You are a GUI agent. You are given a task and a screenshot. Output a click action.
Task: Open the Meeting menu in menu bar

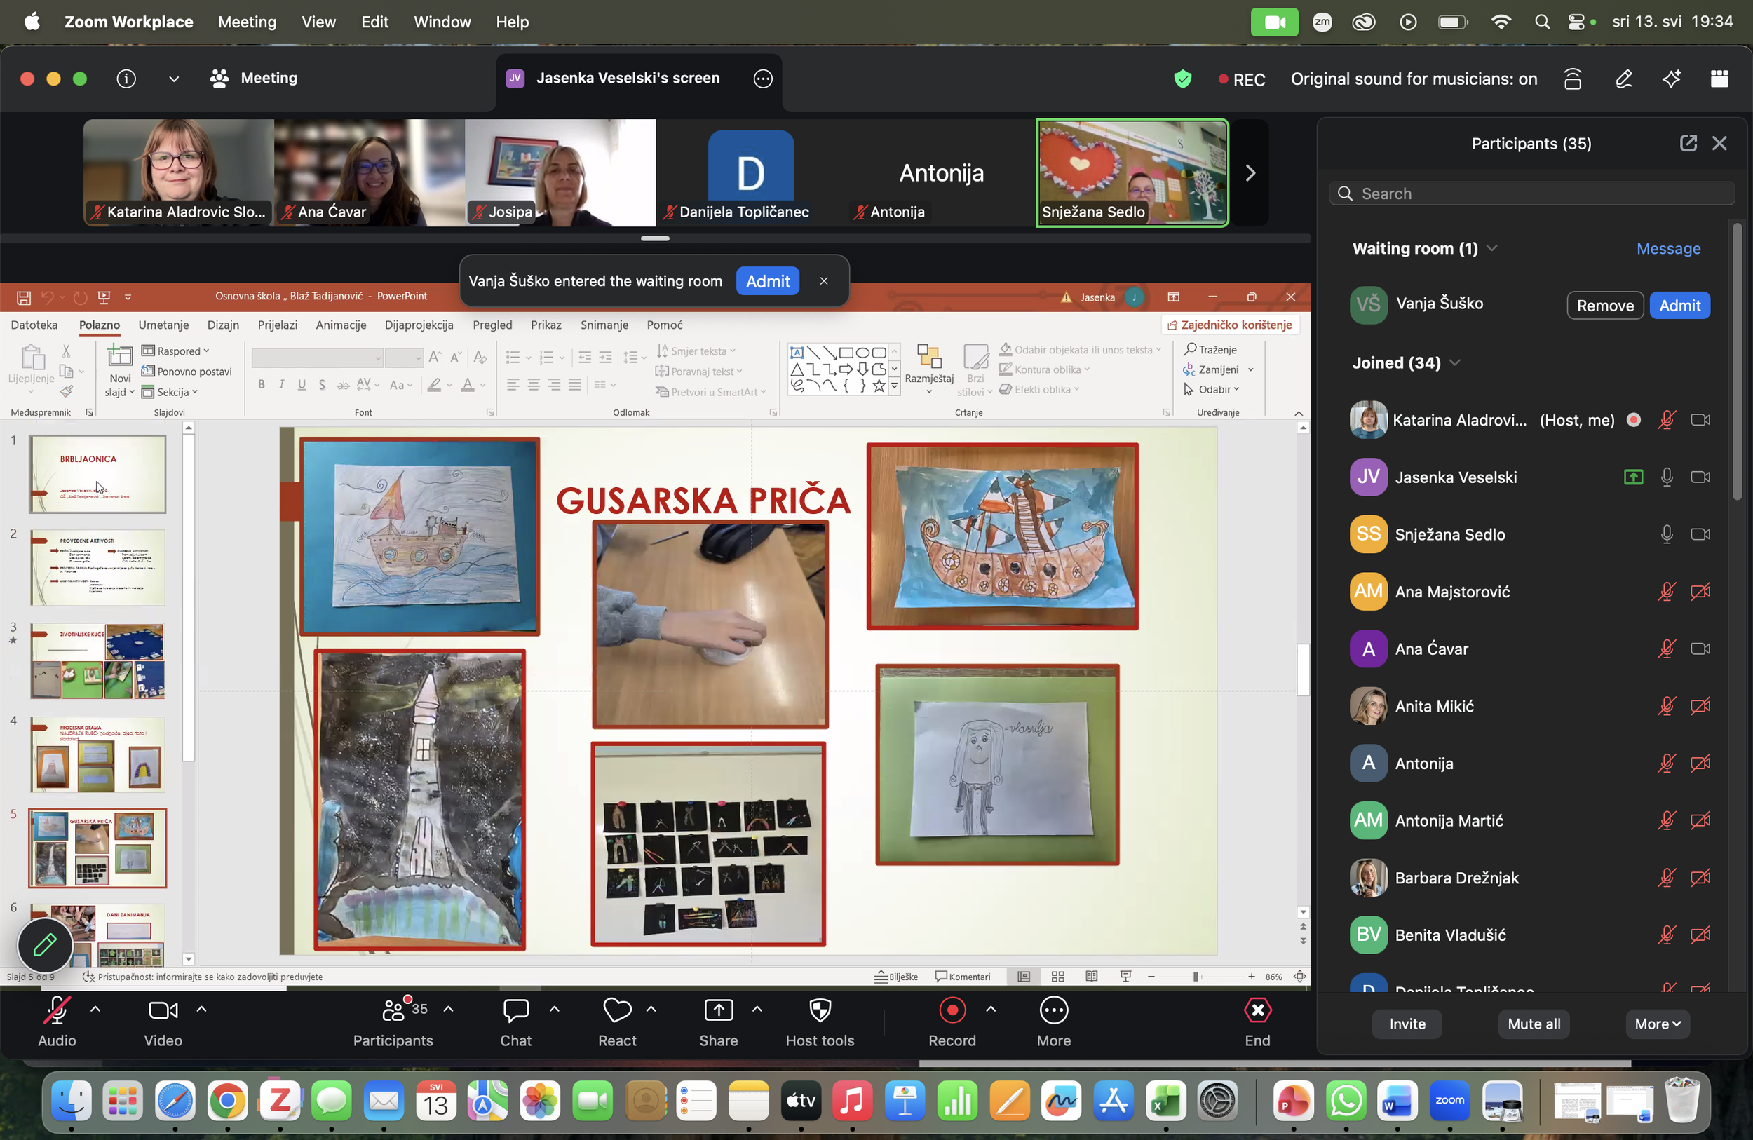(x=247, y=22)
